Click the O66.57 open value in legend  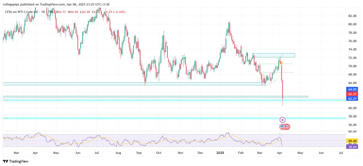[60, 12]
